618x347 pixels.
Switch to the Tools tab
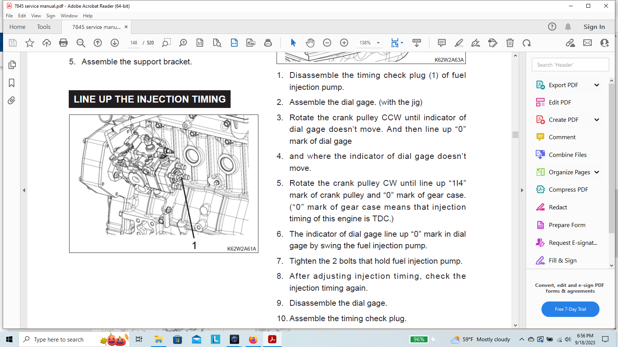point(44,27)
